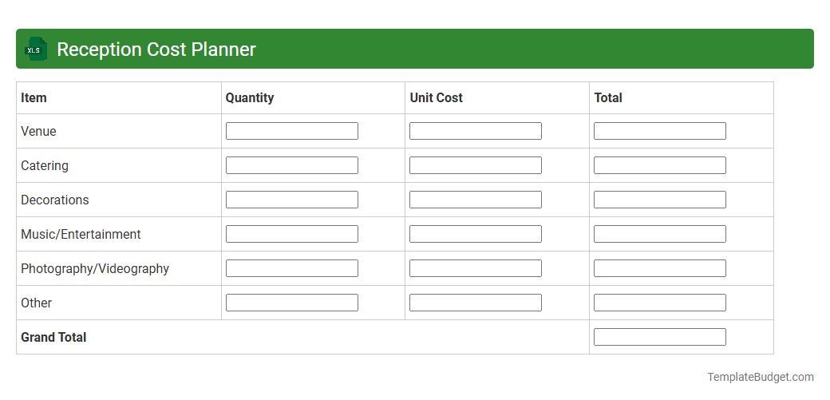
Task: Click the Photography/Videography row label
Action: 95,268
